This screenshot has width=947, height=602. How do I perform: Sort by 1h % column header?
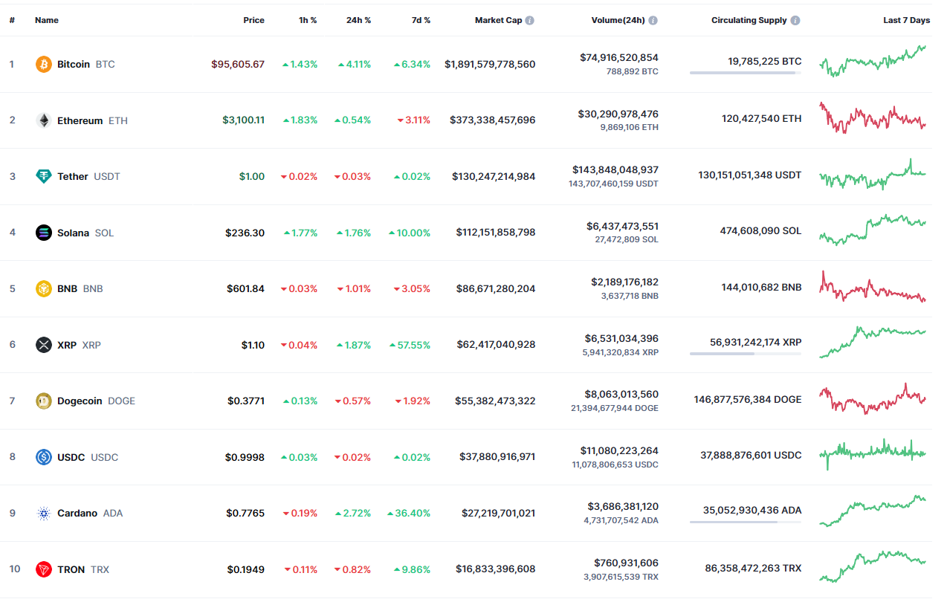[308, 21]
